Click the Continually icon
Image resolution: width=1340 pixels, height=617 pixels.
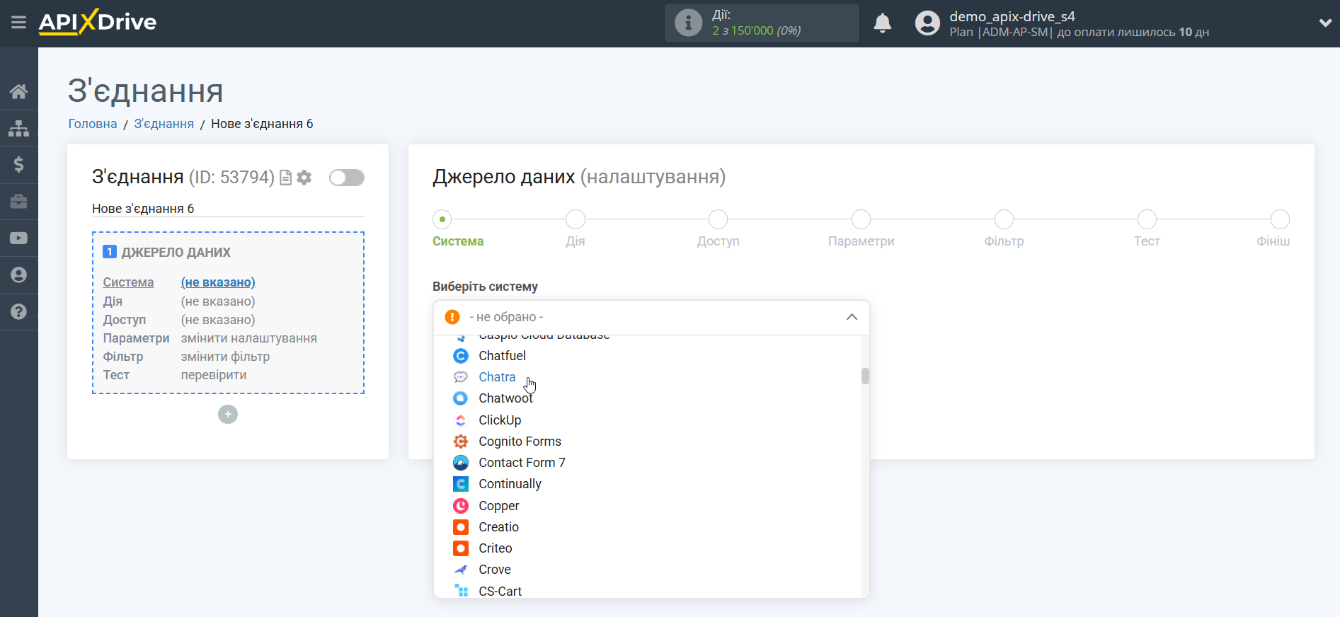(461, 484)
